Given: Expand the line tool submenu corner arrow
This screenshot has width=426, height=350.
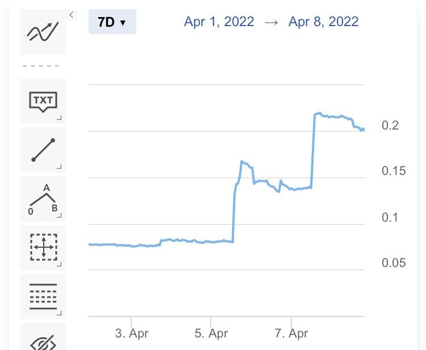Looking at the screenshot, I should tap(59, 166).
